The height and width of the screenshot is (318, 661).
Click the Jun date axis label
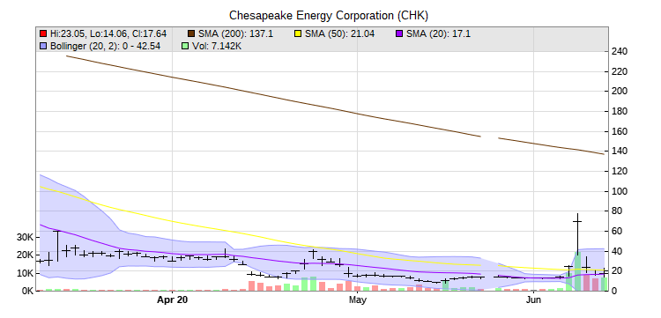point(534,300)
